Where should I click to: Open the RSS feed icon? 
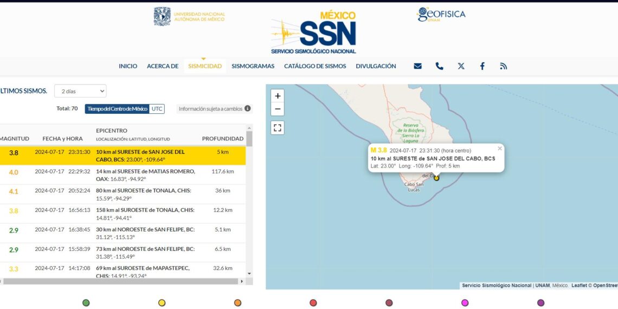503,66
